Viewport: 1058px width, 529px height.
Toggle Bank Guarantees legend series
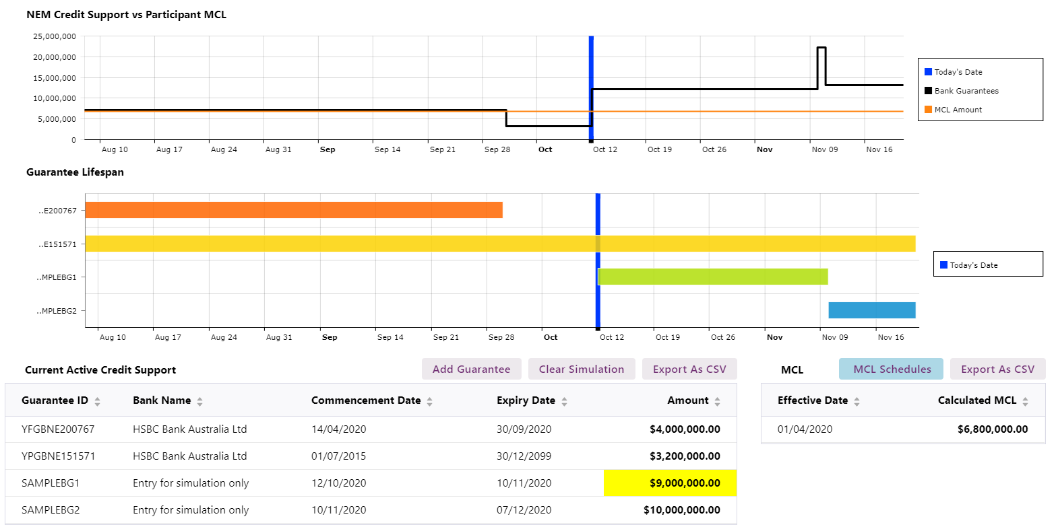(x=966, y=91)
